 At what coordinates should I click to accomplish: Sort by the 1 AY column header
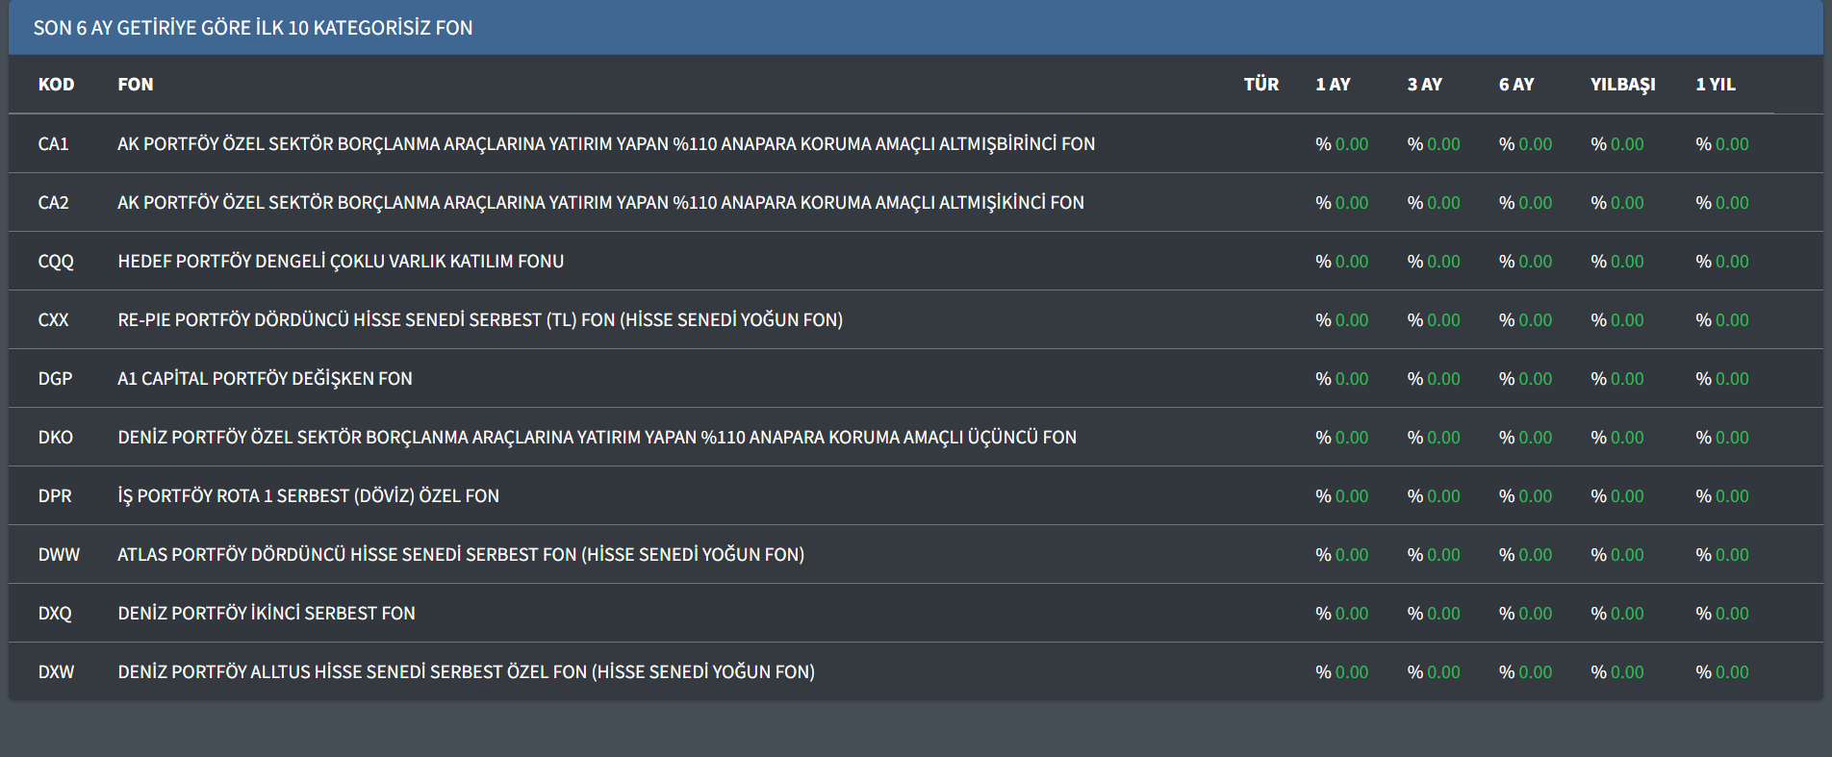pyautogui.click(x=1333, y=85)
